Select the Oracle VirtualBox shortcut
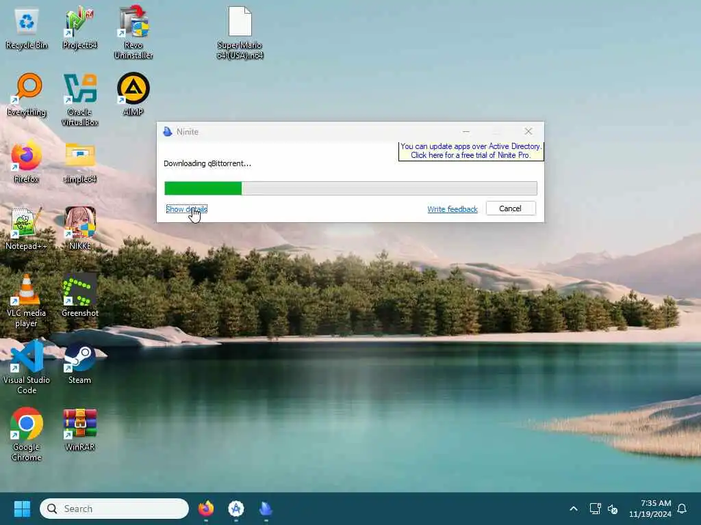 click(79, 100)
